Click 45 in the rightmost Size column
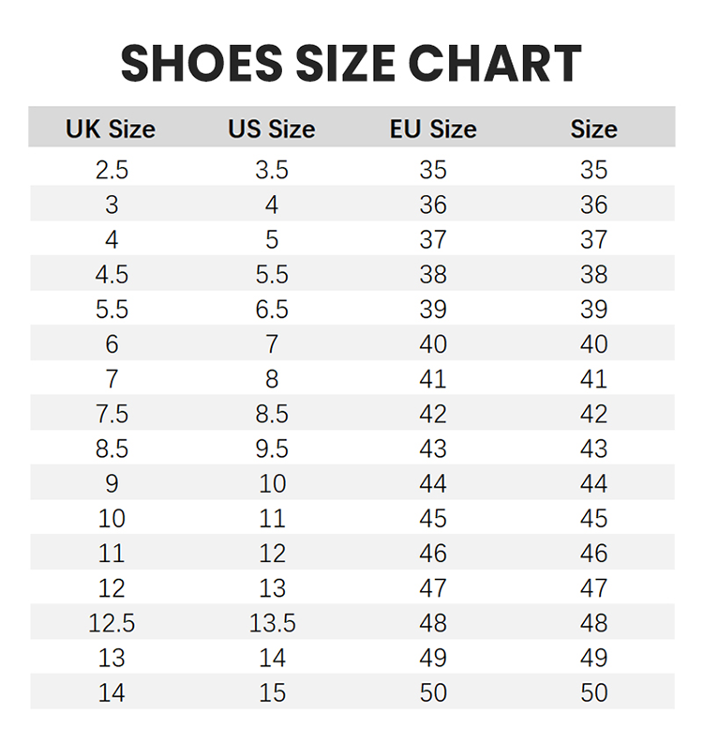This screenshot has width=703, height=730. point(593,518)
